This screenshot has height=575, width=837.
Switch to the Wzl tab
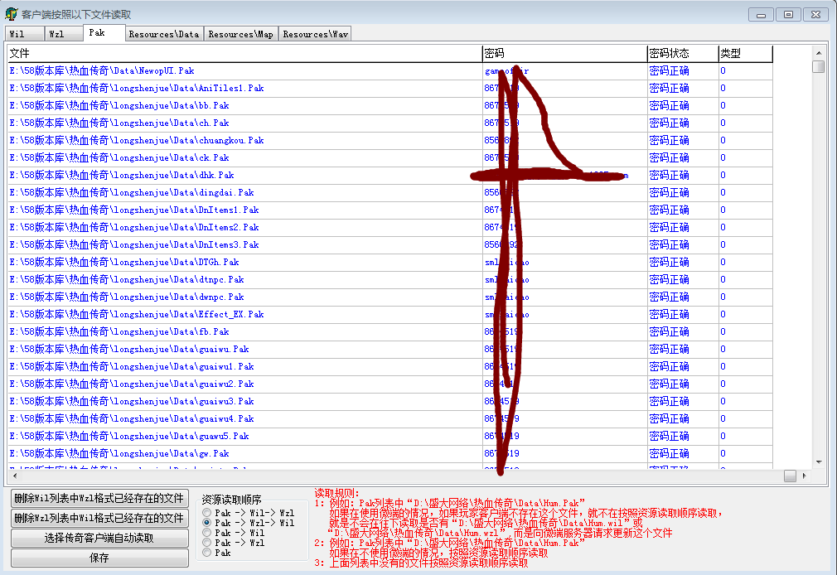[64, 34]
